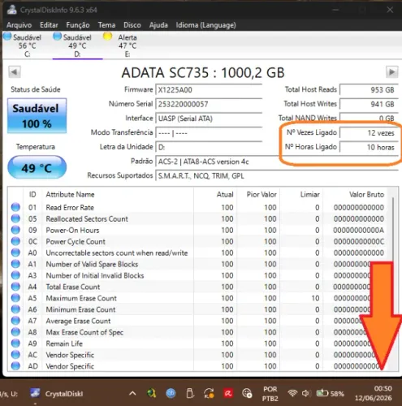Click the USB safely remove tray icon
402x406 pixels.
pyautogui.click(x=190, y=393)
